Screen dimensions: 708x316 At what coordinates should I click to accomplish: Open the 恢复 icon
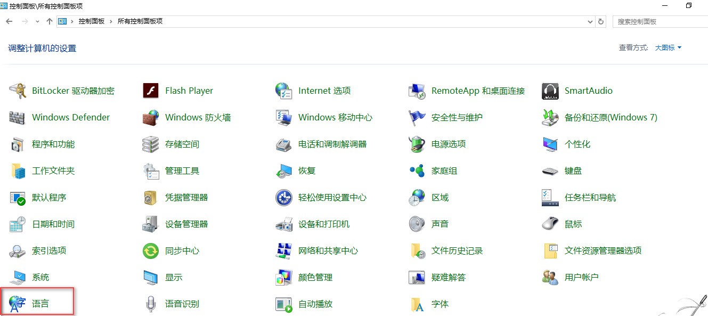(284, 171)
